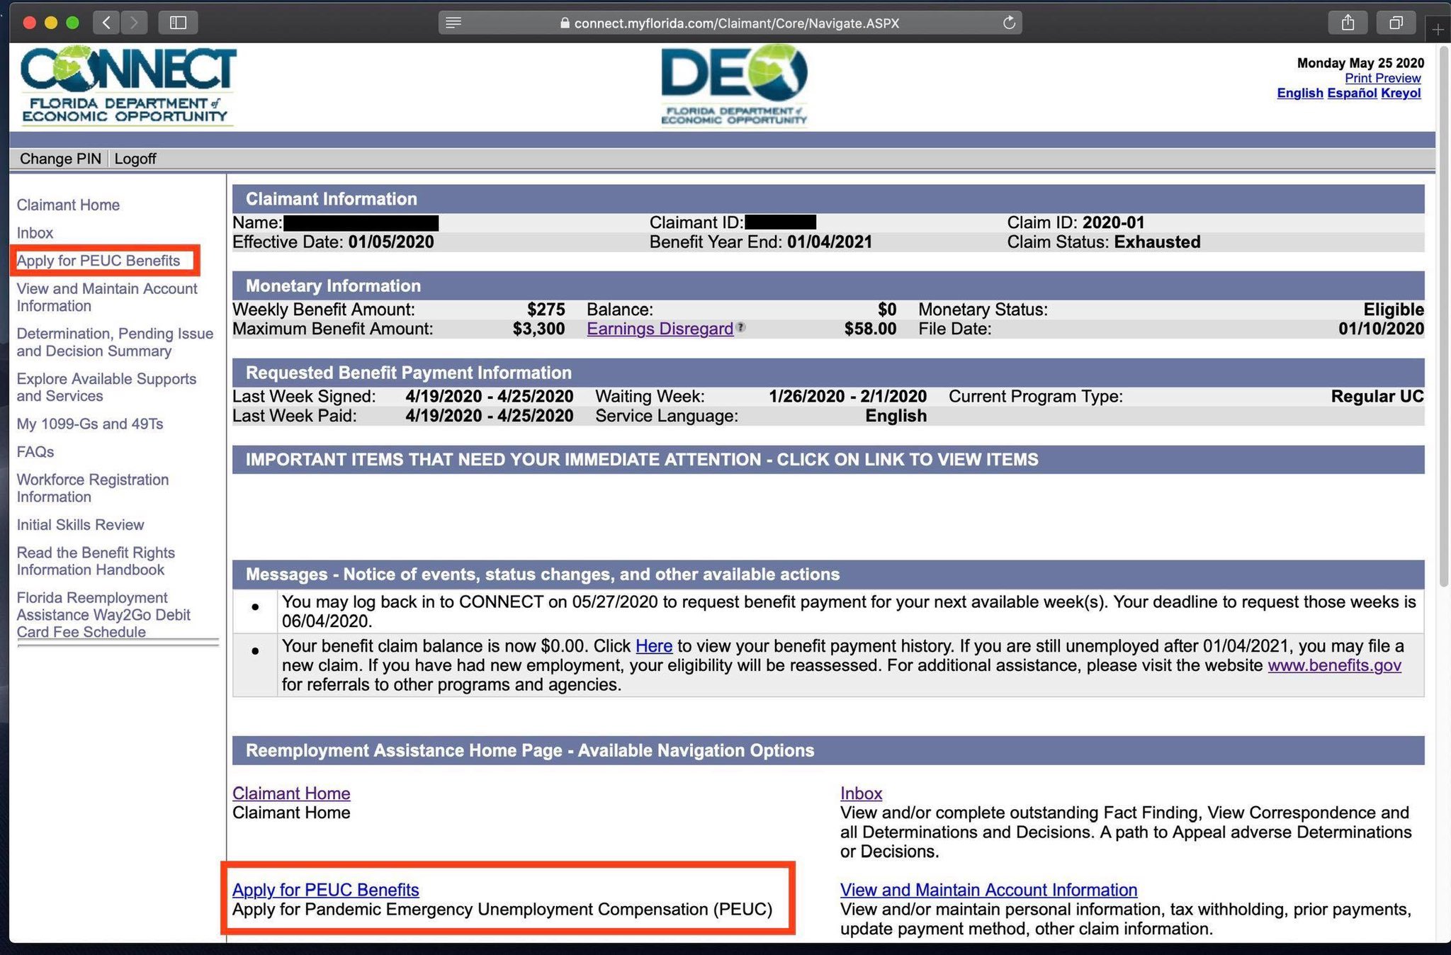1451x955 pixels.
Task: Open Read the Benefit Rights Information Handbook
Action: (96, 561)
